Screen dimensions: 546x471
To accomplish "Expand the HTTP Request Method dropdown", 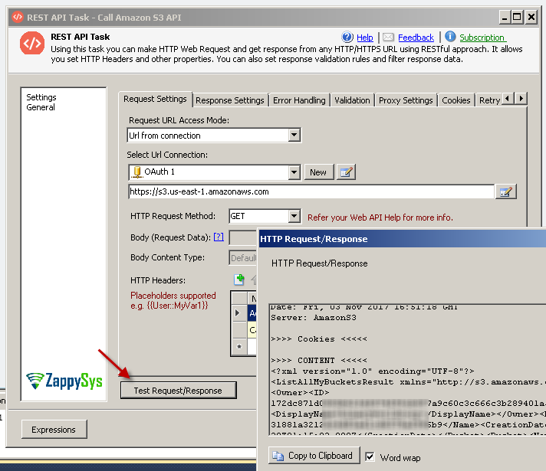I will point(294,217).
